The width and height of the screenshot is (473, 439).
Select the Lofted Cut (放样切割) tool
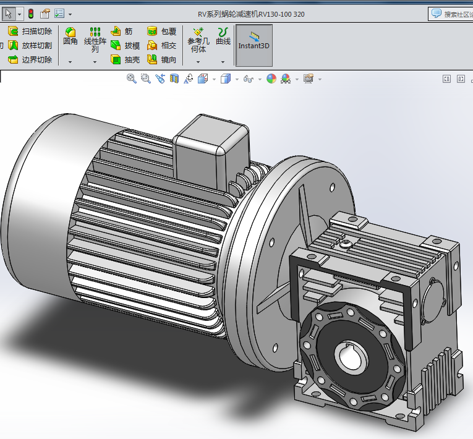point(30,45)
